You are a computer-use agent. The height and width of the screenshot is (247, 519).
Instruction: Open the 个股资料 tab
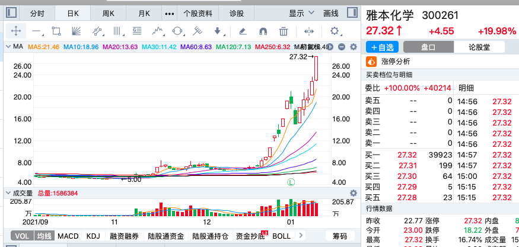198,13
